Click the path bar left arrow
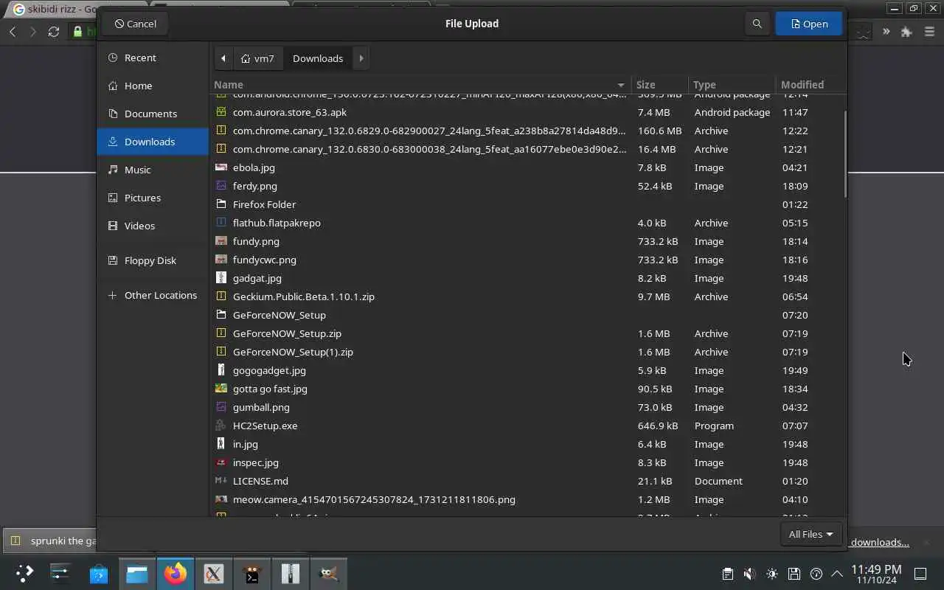Viewport: 944px width, 590px height. tap(223, 58)
